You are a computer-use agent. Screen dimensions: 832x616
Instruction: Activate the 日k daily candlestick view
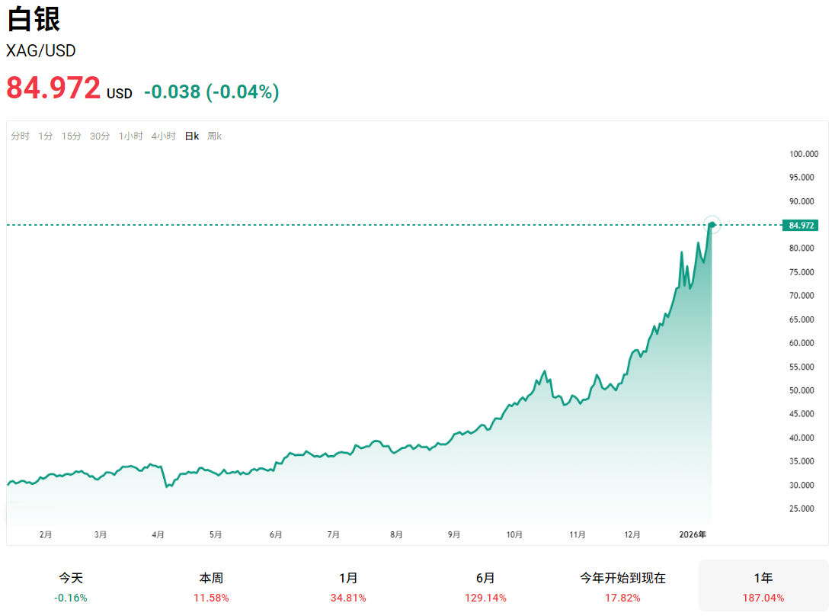(190, 135)
